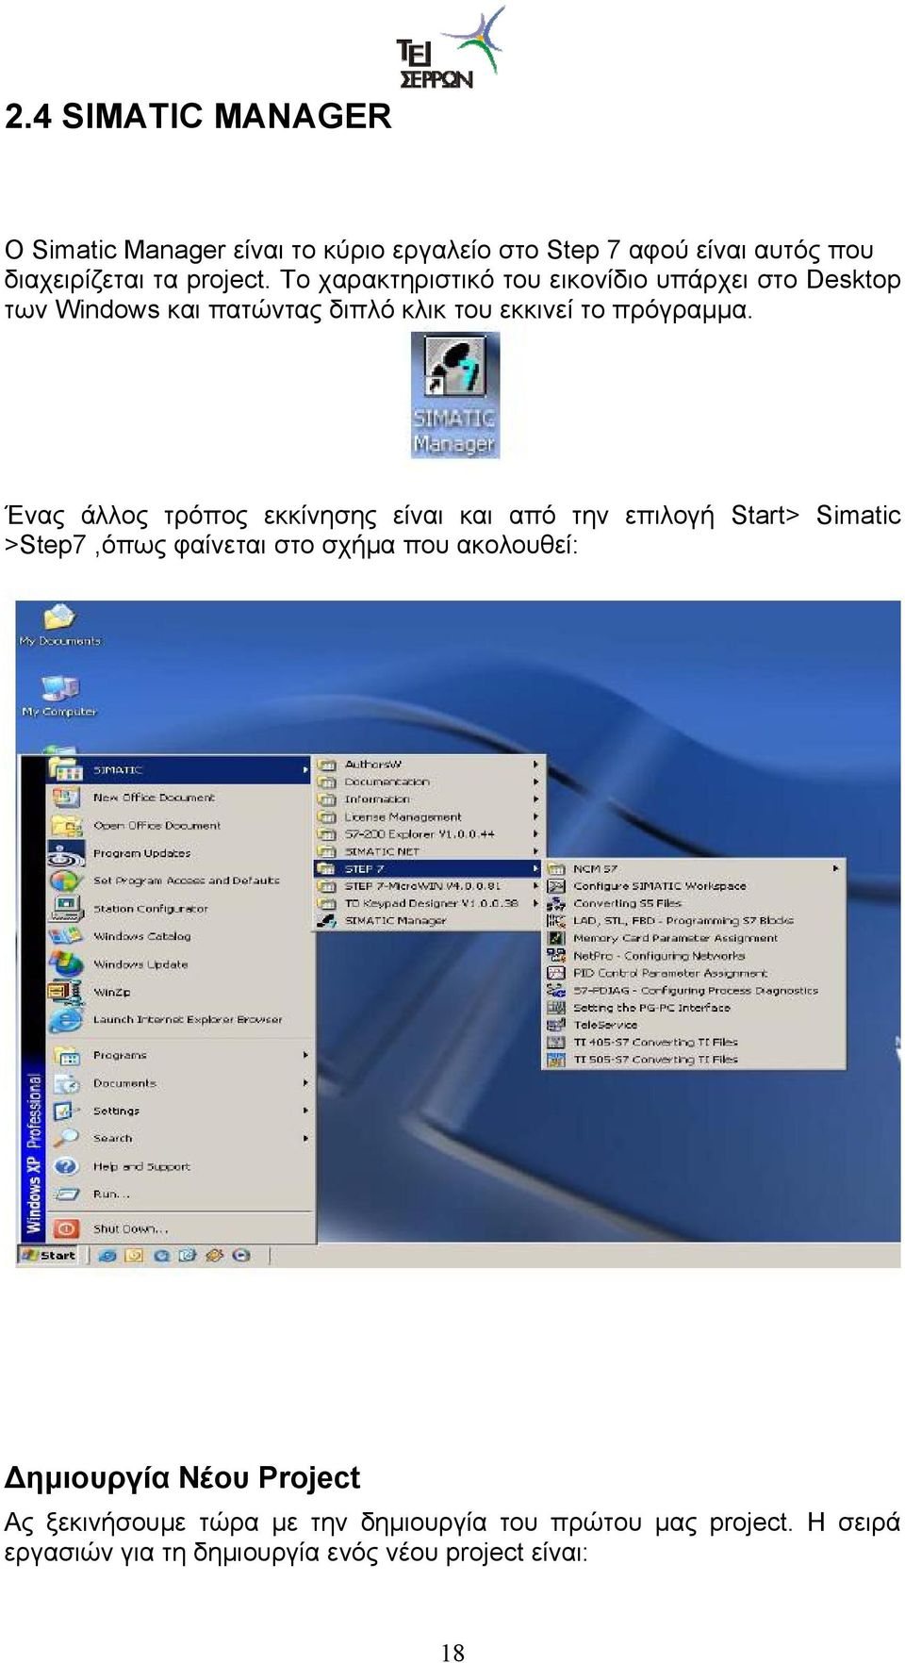Expand the Documents submenu arrow
905x1663 pixels.
(x=305, y=1084)
